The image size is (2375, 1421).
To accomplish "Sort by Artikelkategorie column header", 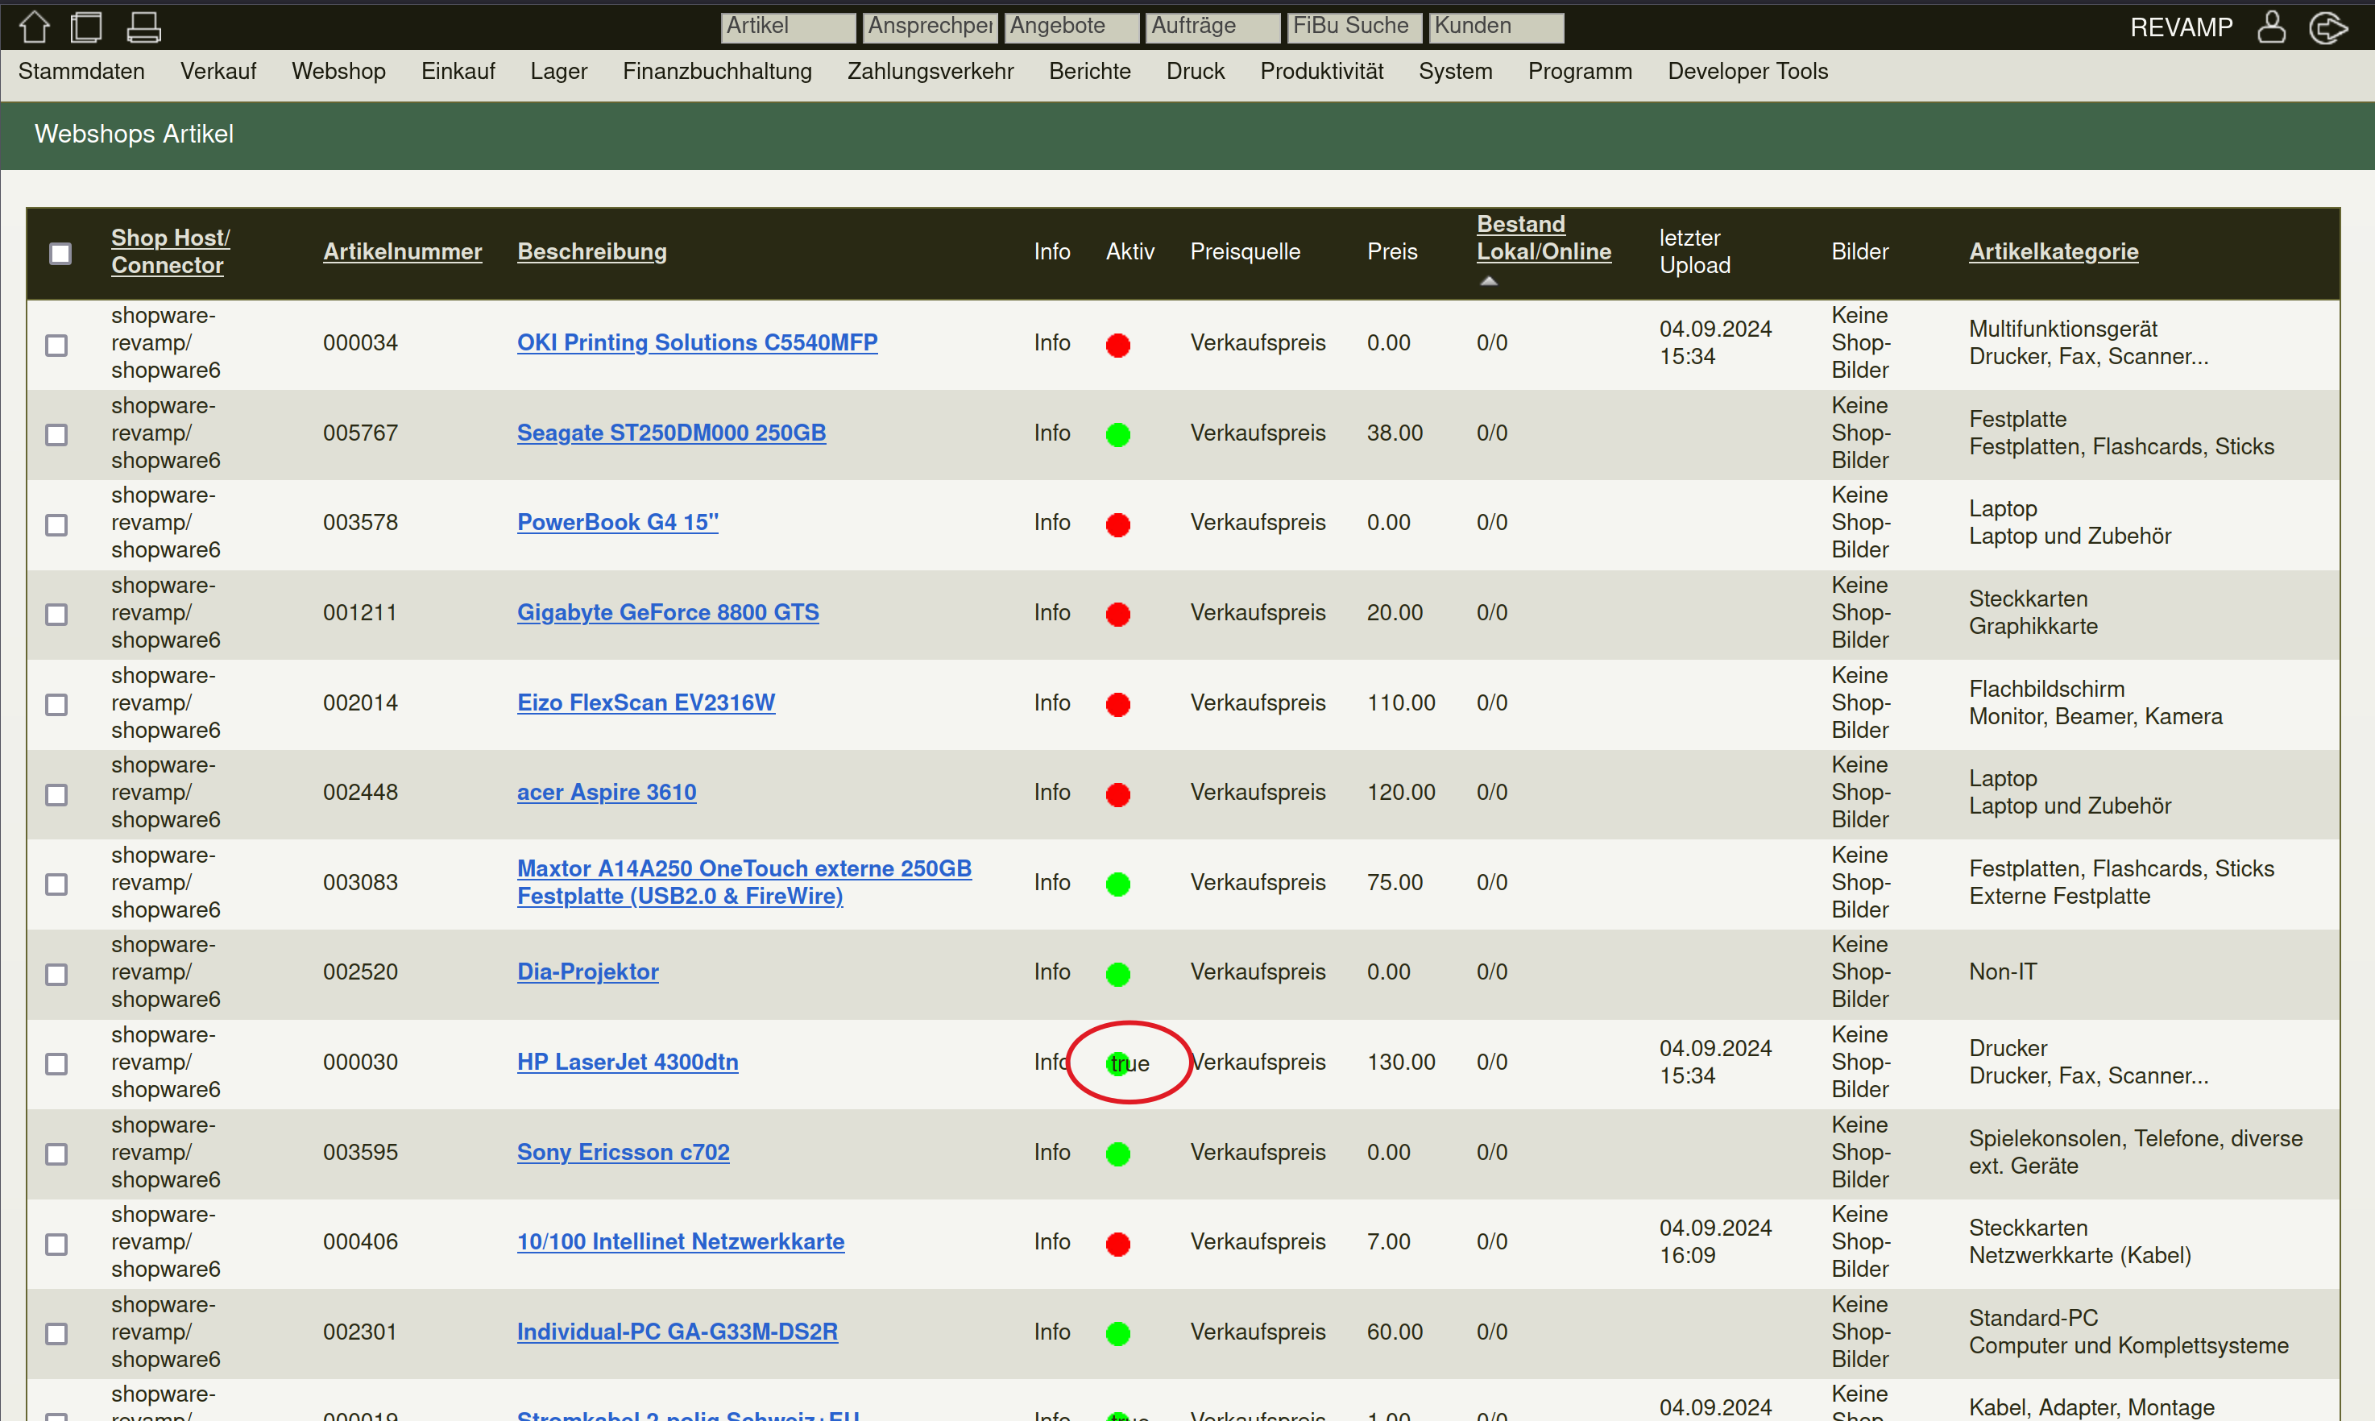I will 2054,252.
